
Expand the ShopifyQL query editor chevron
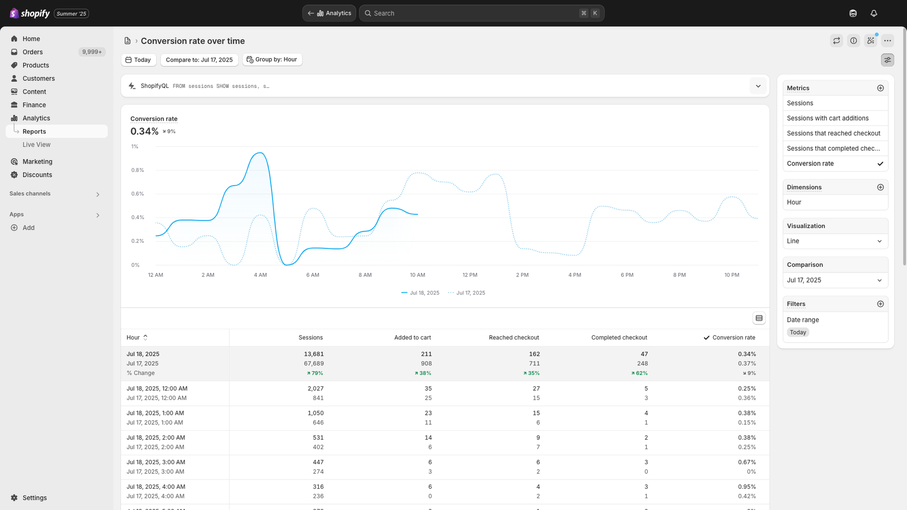(758, 86)
